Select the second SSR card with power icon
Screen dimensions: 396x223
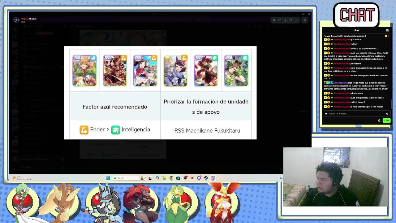pos(115,71)
